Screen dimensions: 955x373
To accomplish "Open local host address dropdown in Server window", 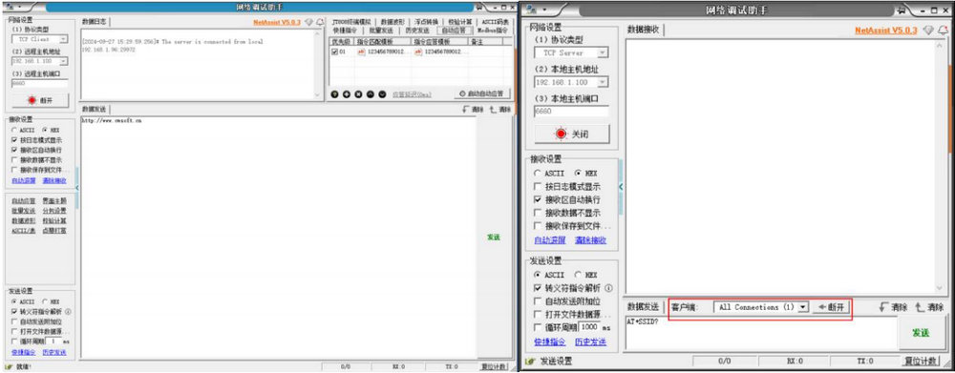I will (603, 82).
